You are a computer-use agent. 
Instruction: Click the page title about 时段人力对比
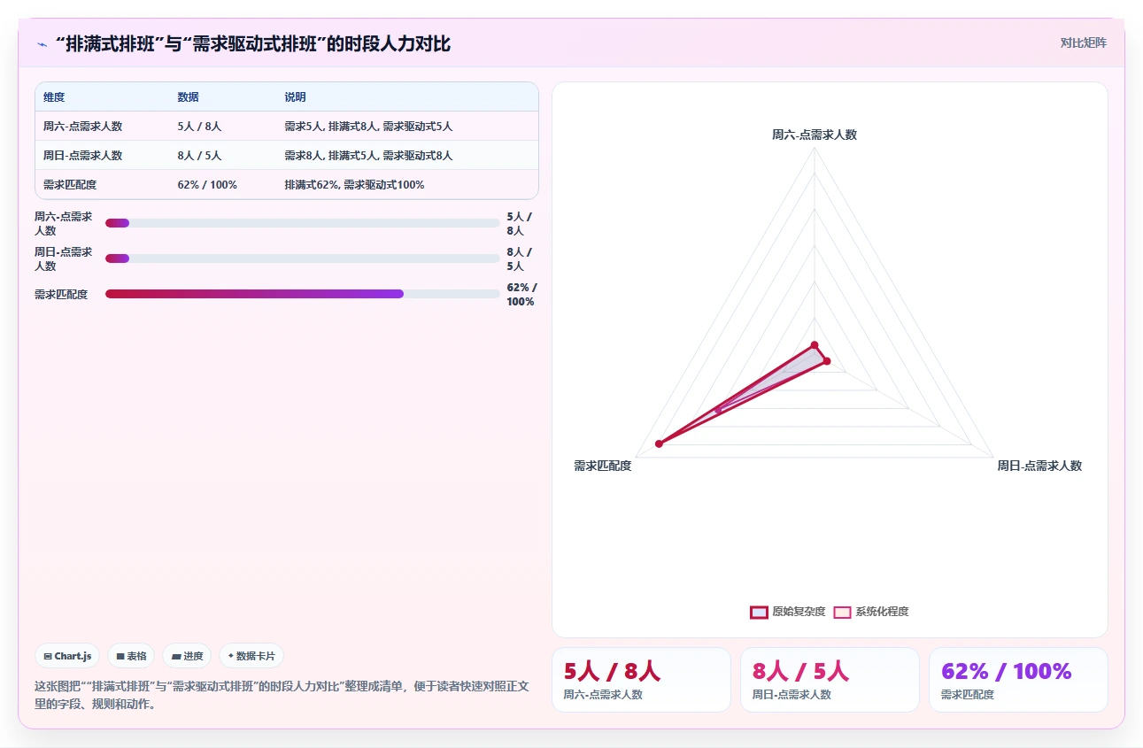point(253,43)
